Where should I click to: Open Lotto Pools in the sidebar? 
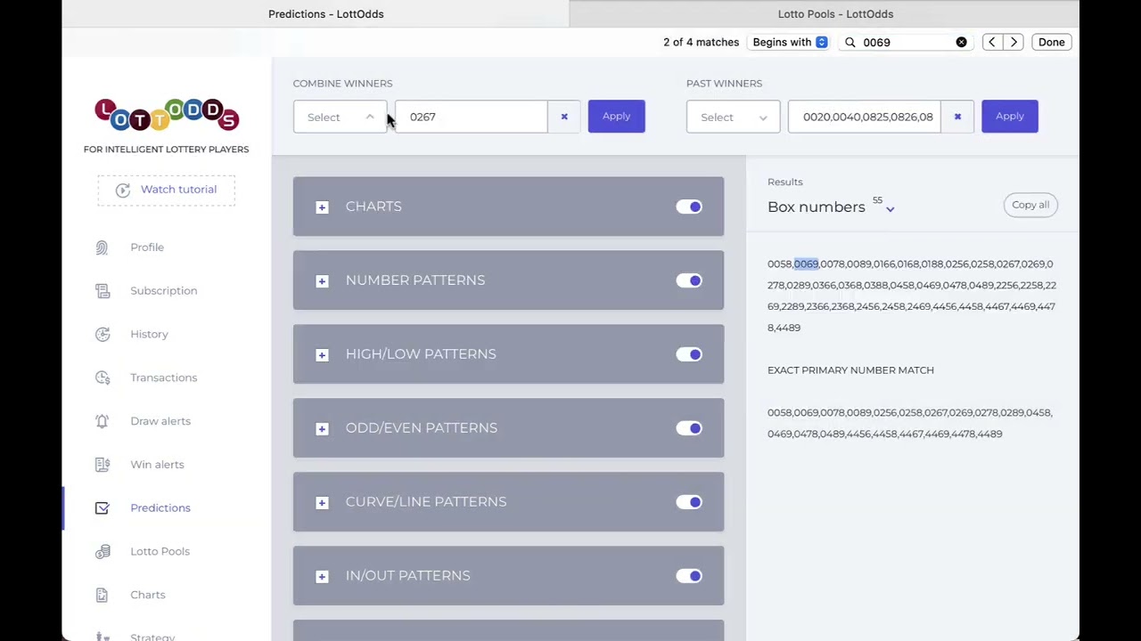click(x=160, y=551)
